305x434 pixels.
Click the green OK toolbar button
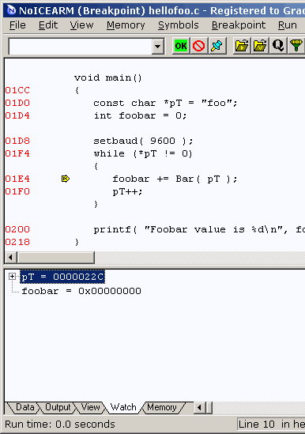click(x=181, y=46)
